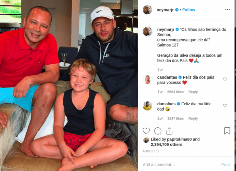Reply to danialves's comment
Screen dimensions: 236x171
coord(193,119)
